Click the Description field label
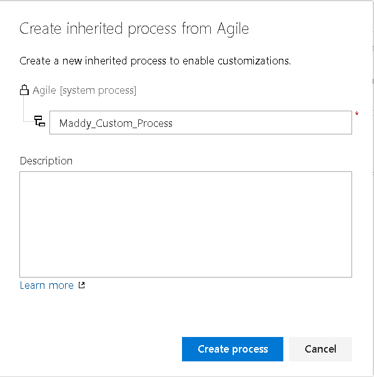Viewport: 374px width, 377px height. click(x=46, y=161)
